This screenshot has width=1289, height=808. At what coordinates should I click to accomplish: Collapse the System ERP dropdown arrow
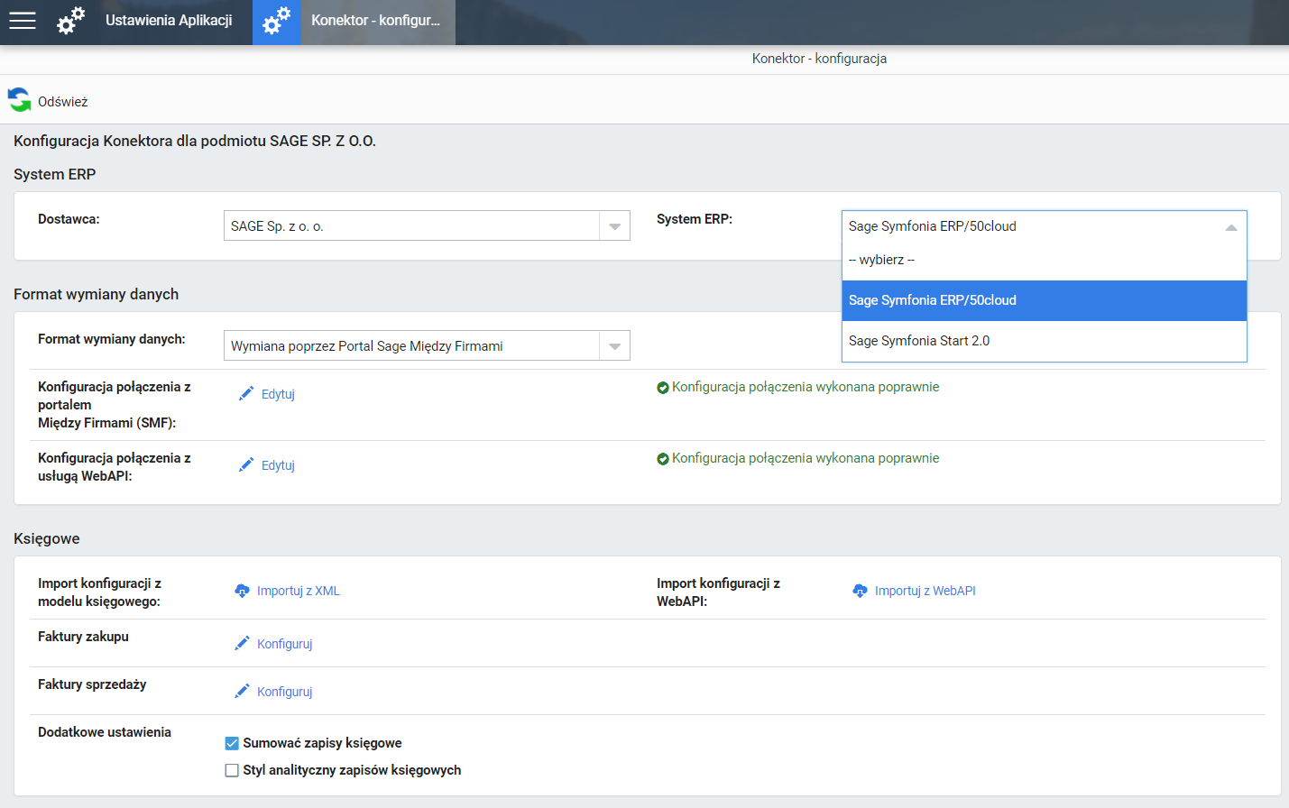pyautogui.click(x=1231, y=226)
